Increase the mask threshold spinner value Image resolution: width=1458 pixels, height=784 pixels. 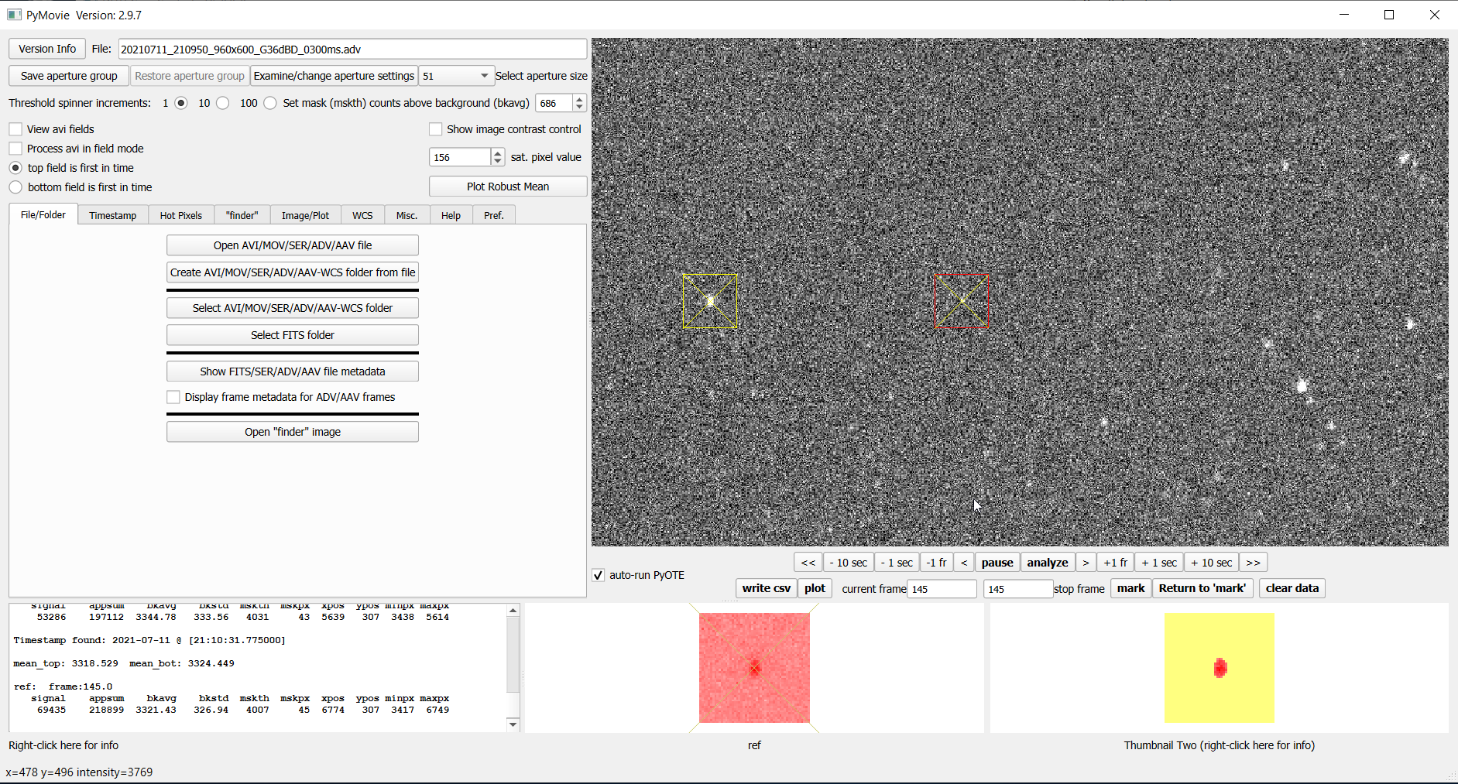click(x=579, y=99)
